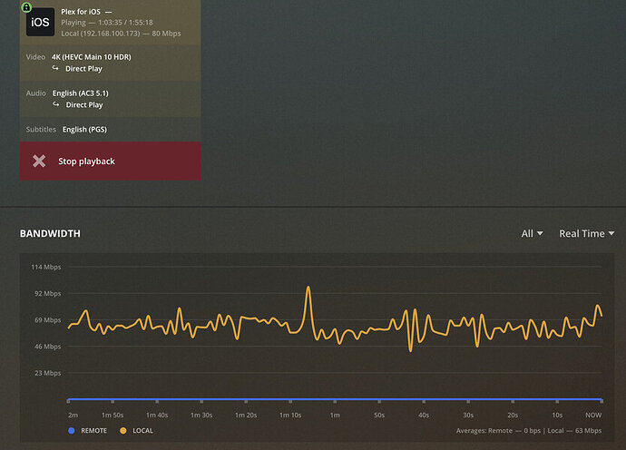Click the Direct Play arrow under Video
The width and height of the screenshot is (626, 450).
click(55, 68)
